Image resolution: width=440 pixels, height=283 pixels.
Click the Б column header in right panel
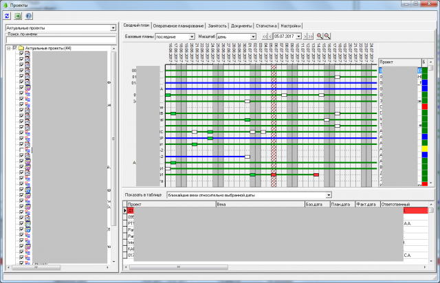425,62
